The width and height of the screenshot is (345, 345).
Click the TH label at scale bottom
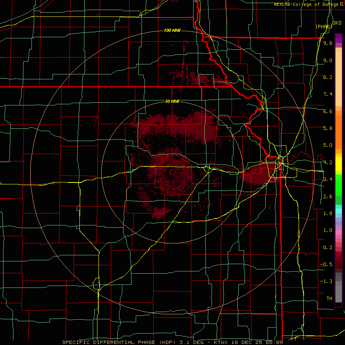(x=329, y=299)
